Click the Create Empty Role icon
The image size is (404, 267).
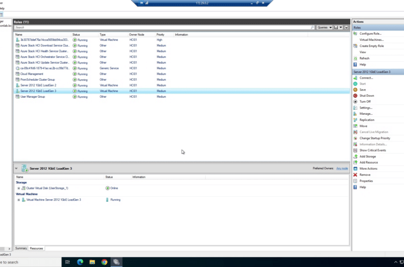click(355, 46)
